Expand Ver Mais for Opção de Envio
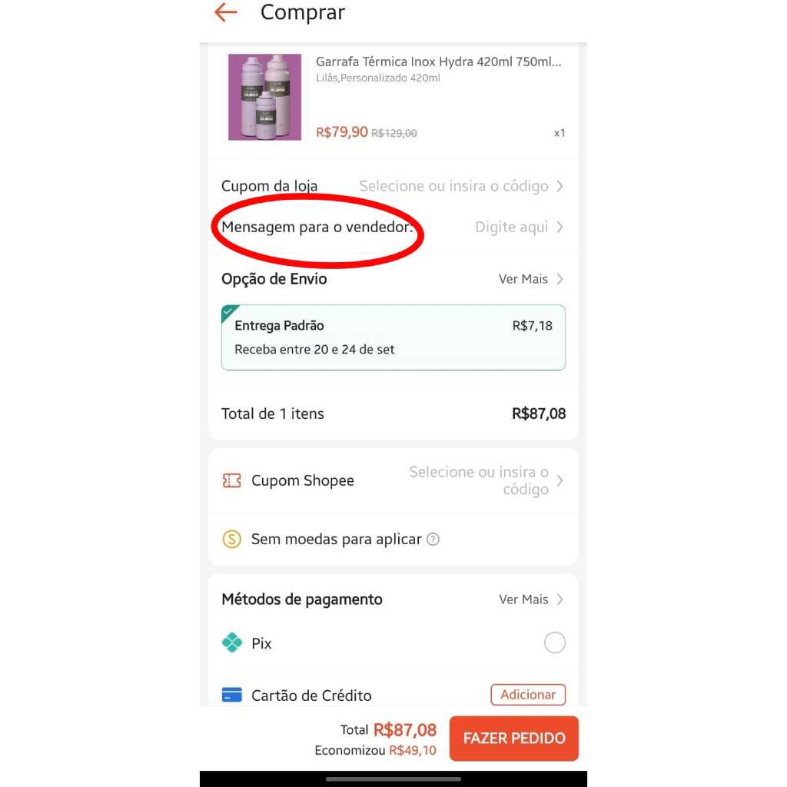 click(530, 279)
